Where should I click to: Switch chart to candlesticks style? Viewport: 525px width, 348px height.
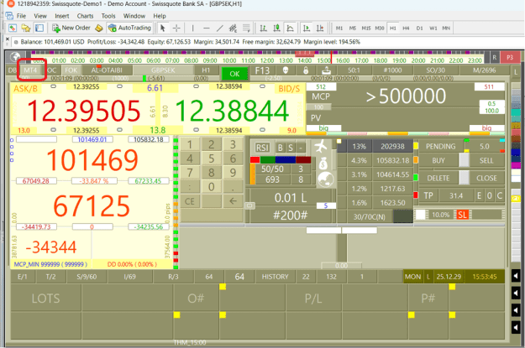[x=276, y=28]
